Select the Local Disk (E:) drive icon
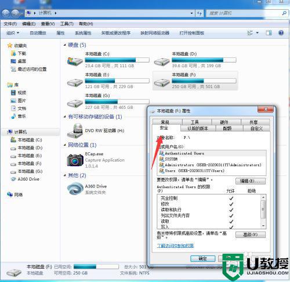Viewport: 290px width, 282px height. [75, 83]
